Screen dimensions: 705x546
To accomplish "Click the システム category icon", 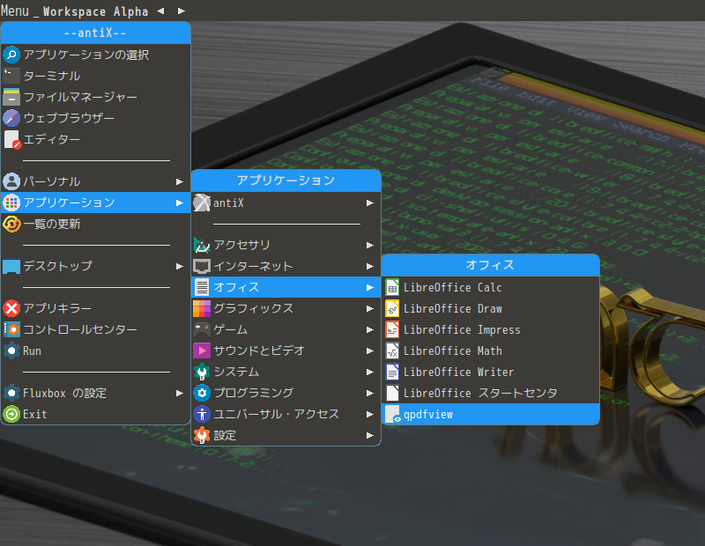I will (202, 372).
